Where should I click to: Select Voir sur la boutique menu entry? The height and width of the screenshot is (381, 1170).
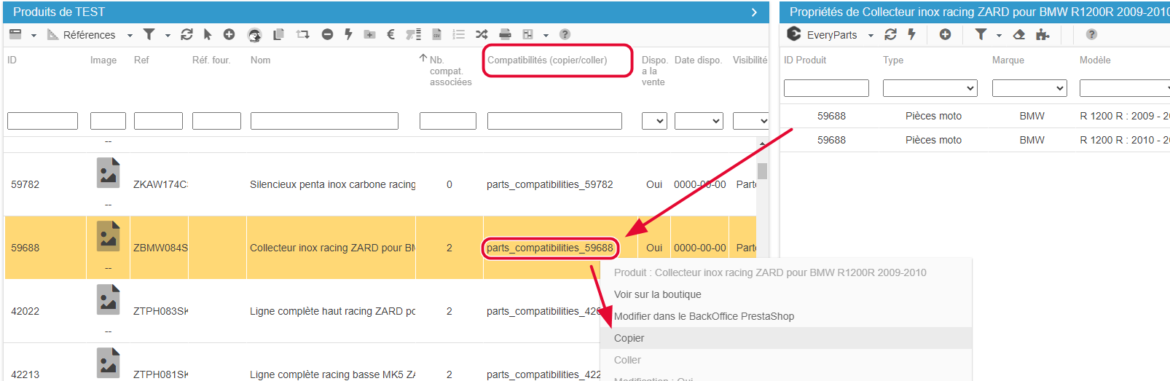point(658,294)
